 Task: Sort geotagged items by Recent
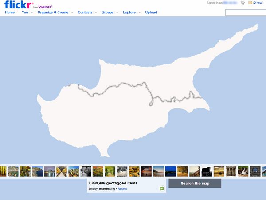pos(122,189)
